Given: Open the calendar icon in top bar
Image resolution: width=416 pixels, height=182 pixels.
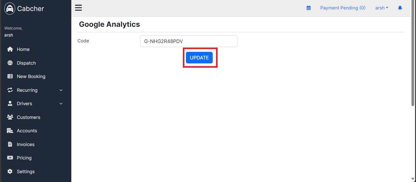Looking at the screenshot, I should click(308, 8).
